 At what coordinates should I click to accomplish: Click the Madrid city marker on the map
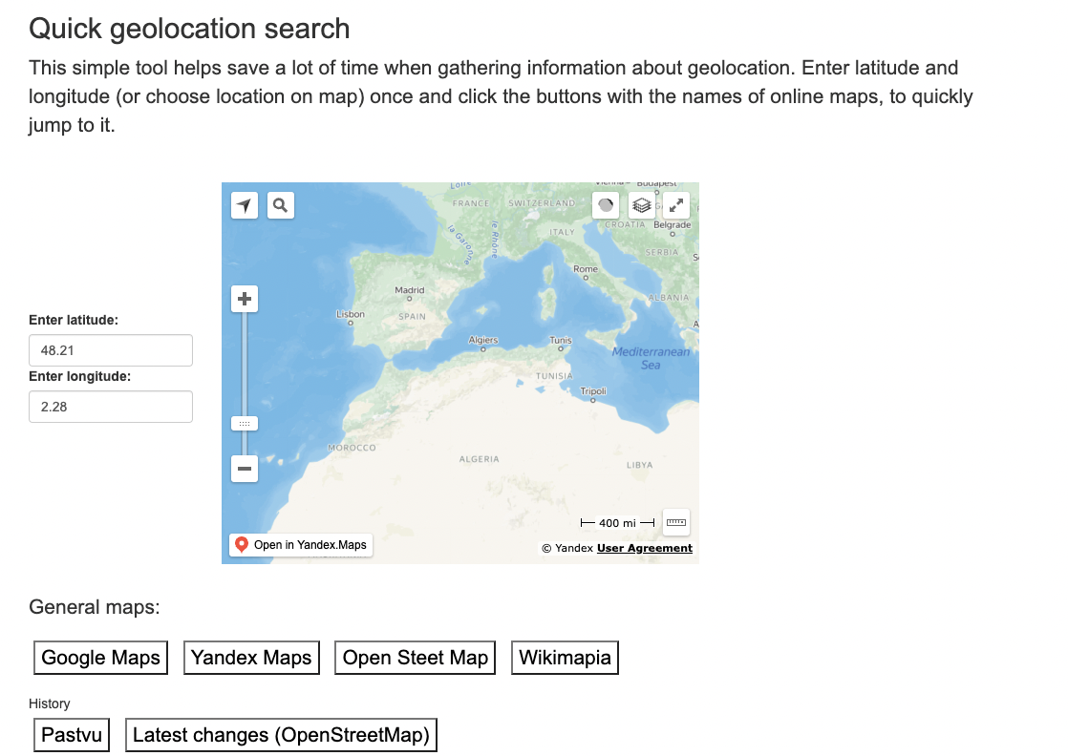click(x=410, y=299)
